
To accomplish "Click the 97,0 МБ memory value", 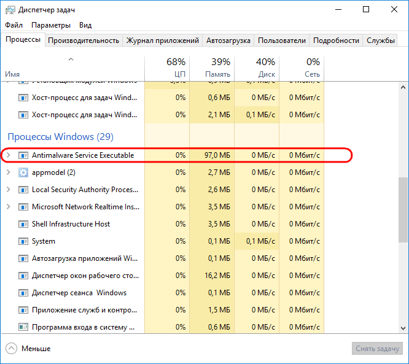I will [x=217, y=155].
